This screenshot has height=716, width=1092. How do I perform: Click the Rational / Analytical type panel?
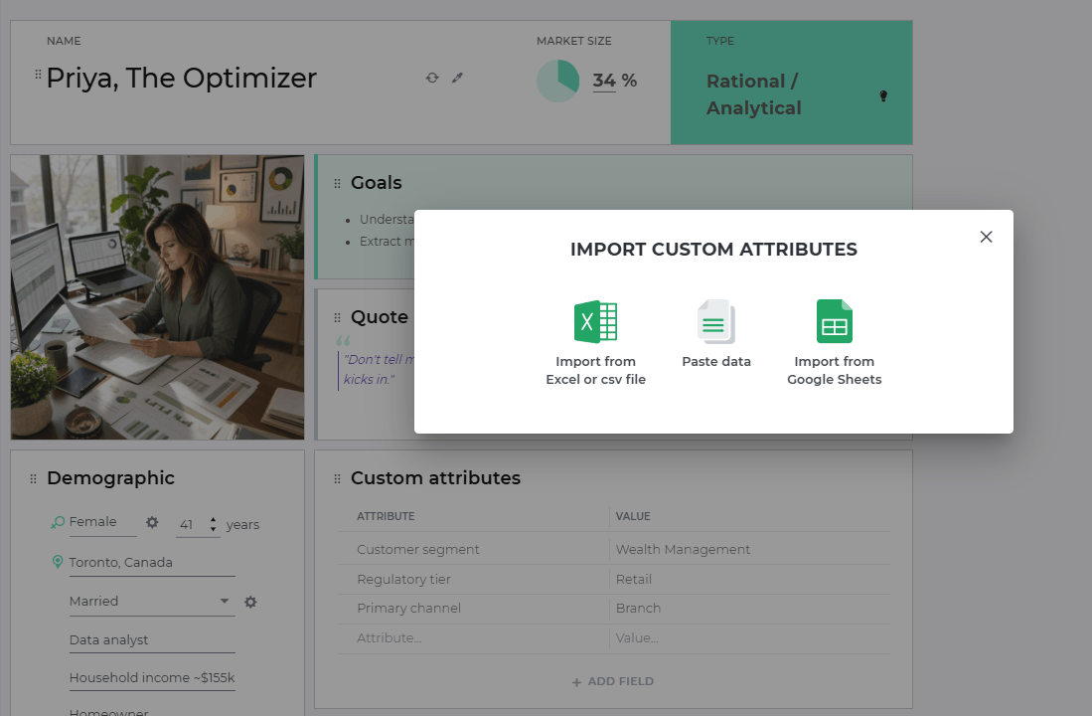pyautogui.click(x=791, y=83)
